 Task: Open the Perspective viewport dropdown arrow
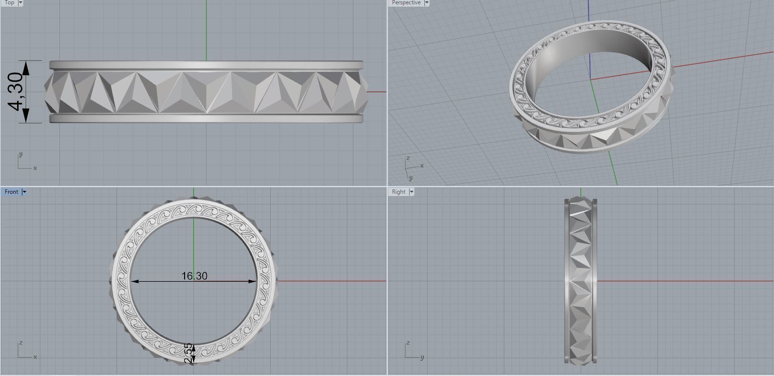(x=427, y=3)
